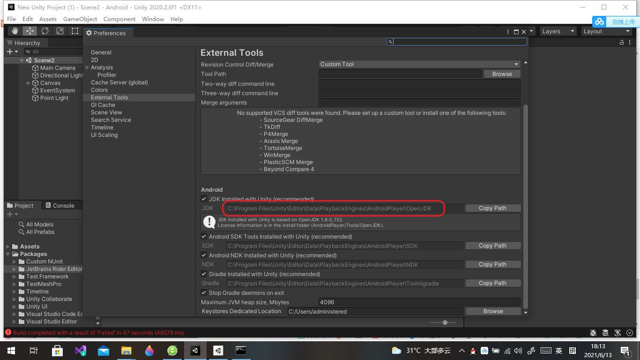Click the Inspector panel lock icon
This screenshot has height=360, width=640.
point(622,43)
